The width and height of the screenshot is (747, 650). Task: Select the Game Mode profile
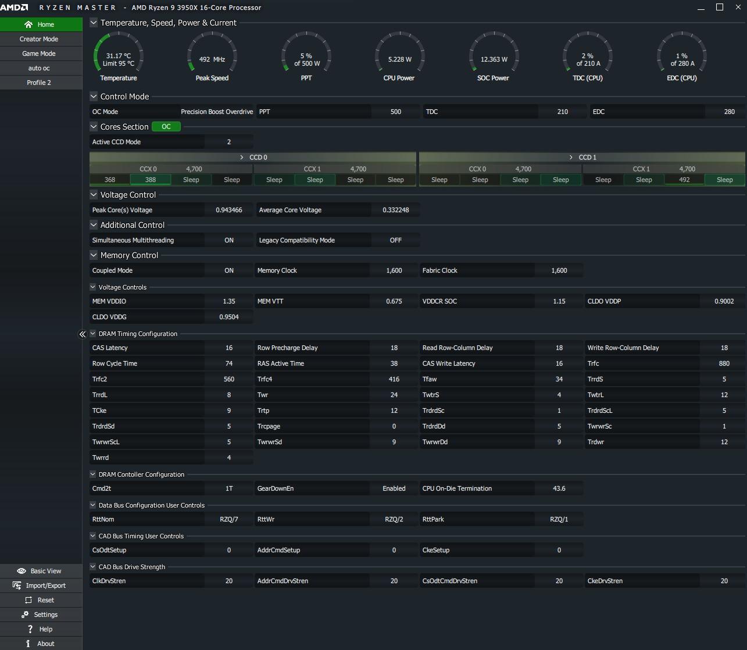click(x=39, y=53)
